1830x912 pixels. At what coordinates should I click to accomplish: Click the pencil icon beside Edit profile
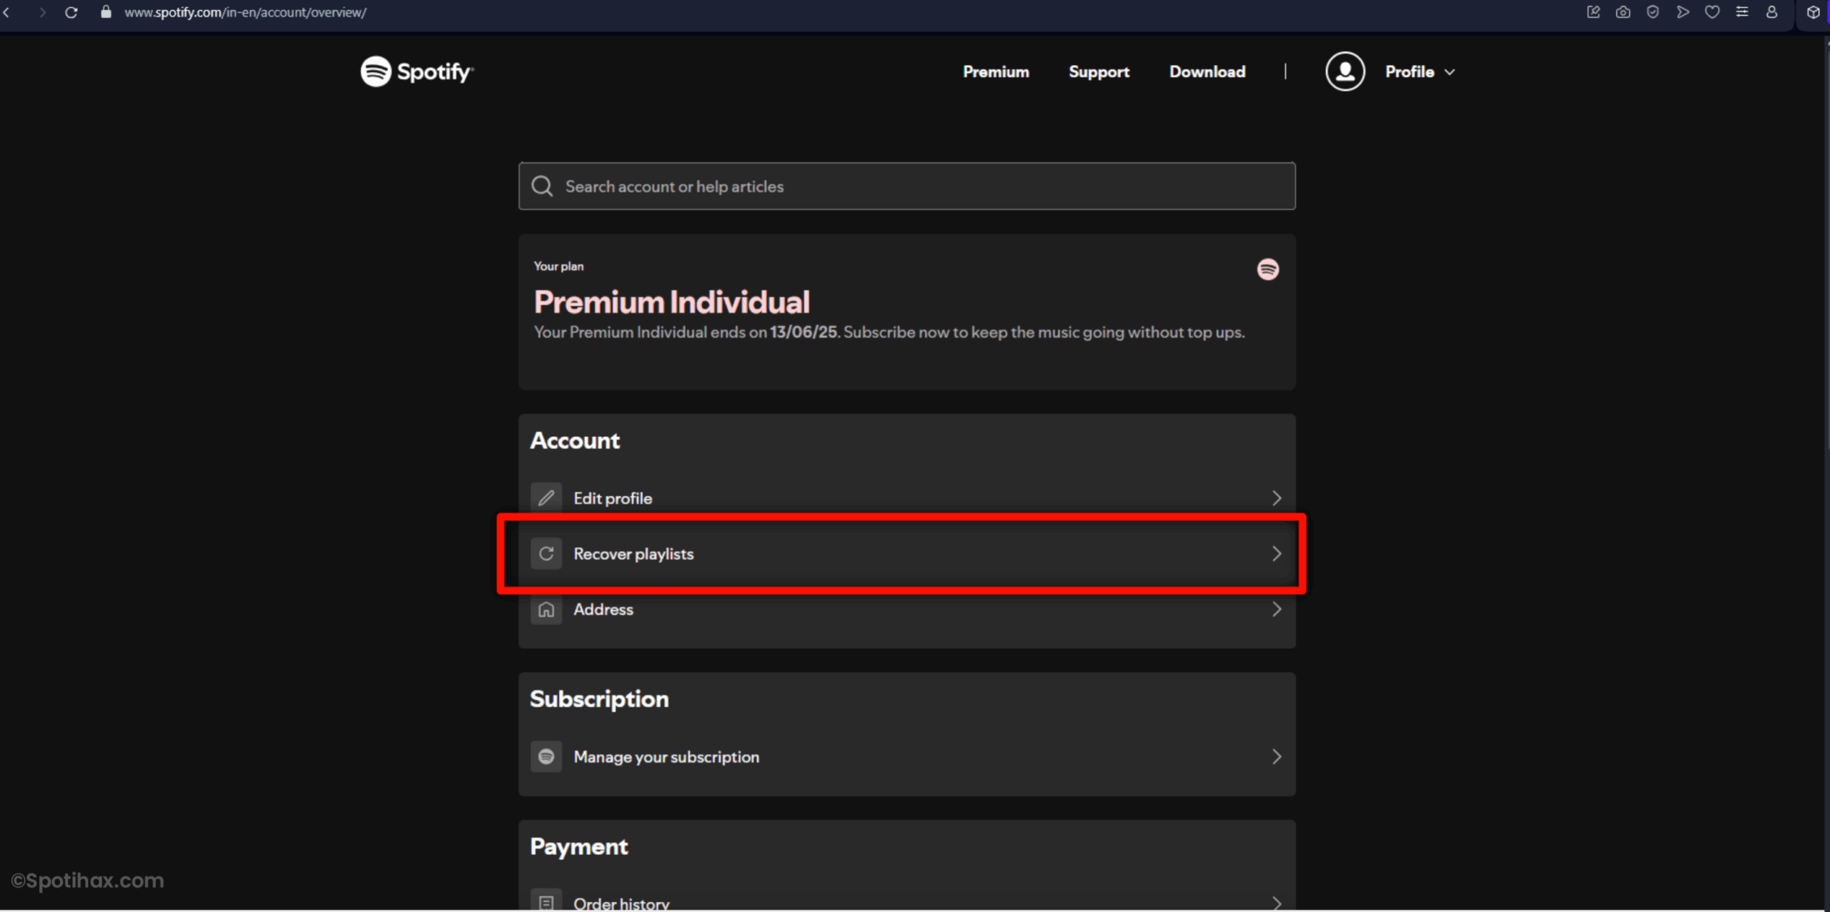point(546,498)
